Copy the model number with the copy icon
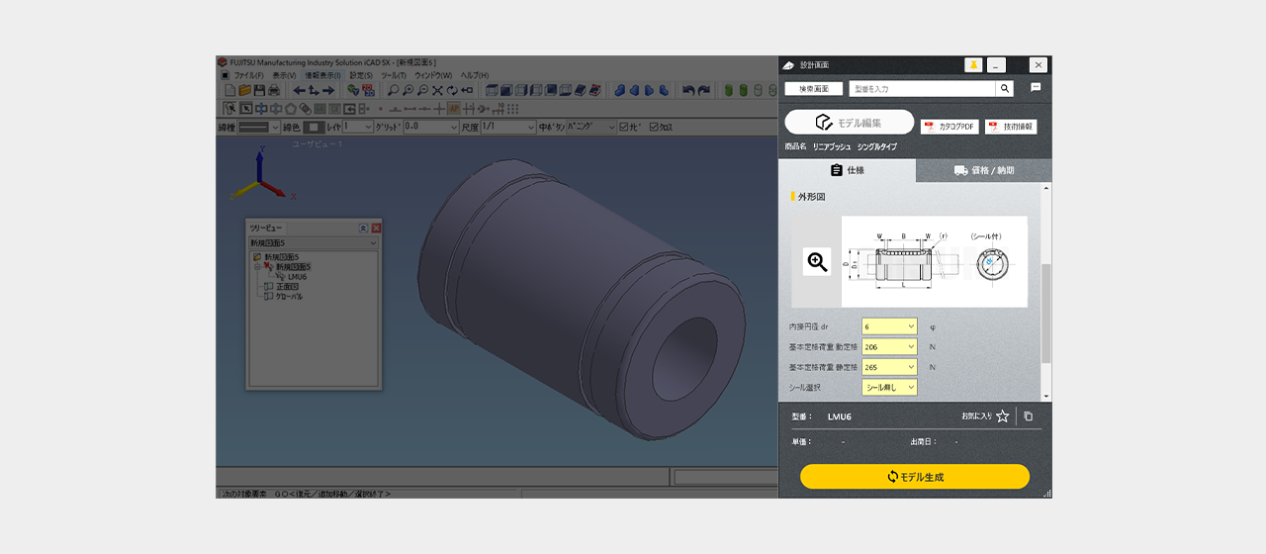 tap(1029, 416)
